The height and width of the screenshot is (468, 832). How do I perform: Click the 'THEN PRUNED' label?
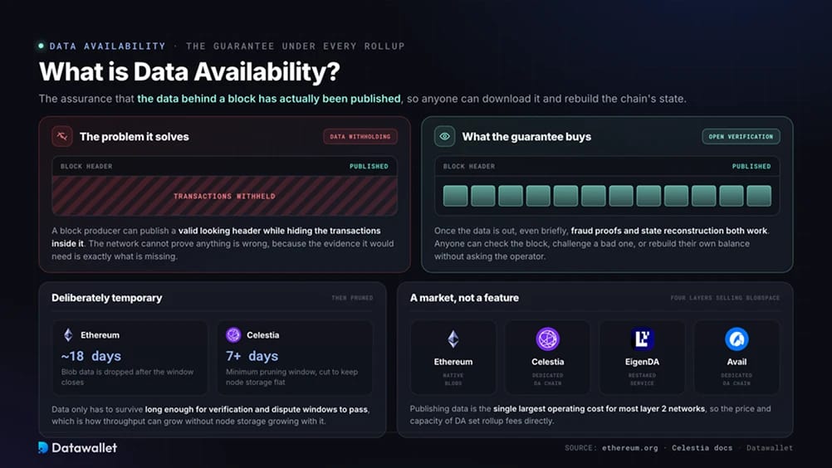[x=352, y=298]
